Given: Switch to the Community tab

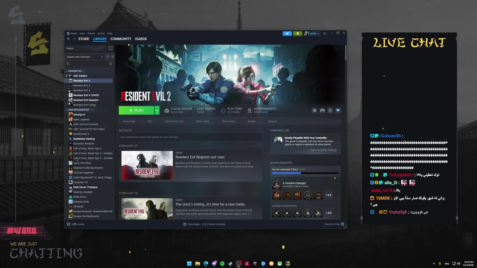Looking at the screenshot, I should pyautogui.click(x=121, y=39).
